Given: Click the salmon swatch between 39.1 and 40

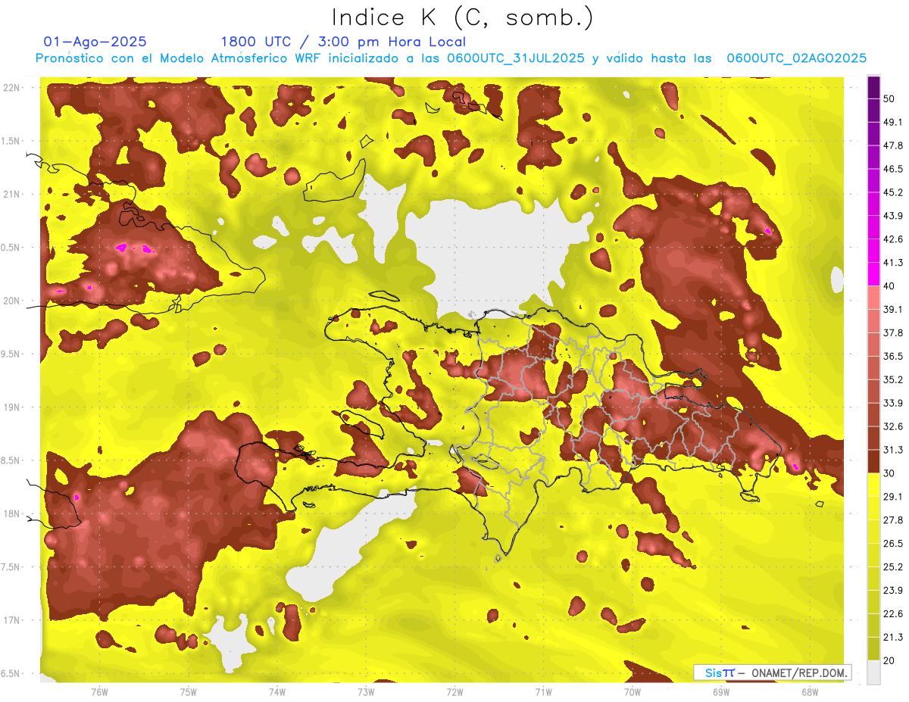Looking at the screenshot, I should click(x=873, y=298).
